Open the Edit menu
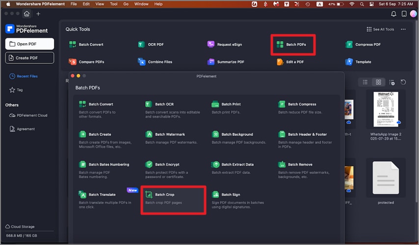This screenshot has height=245, width=419. click(86, 4)
